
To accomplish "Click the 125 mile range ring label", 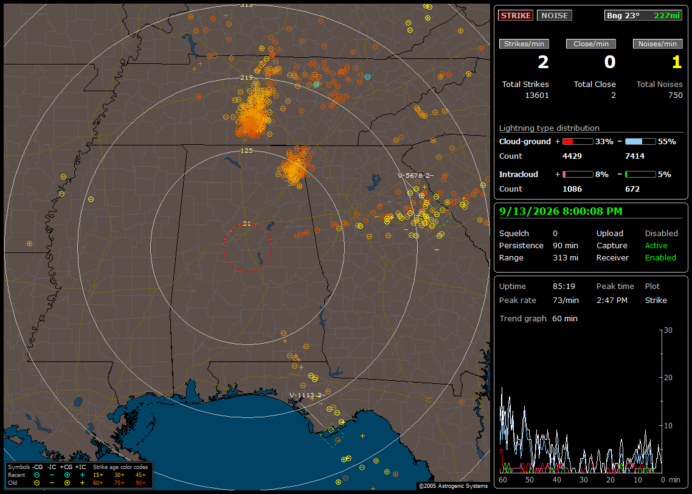I will coord(247,150).
